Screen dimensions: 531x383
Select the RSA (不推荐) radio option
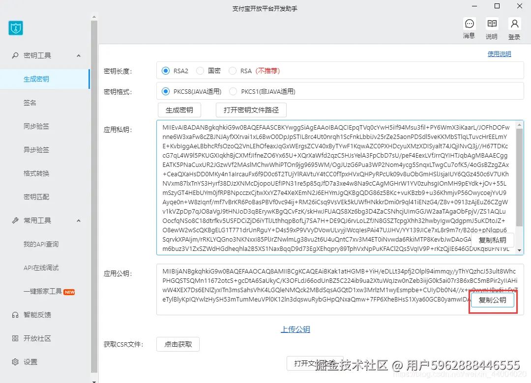click(x=232, y=71)
